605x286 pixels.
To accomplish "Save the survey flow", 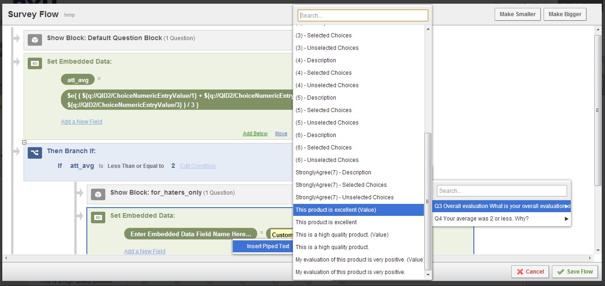I will click(575, 272).
